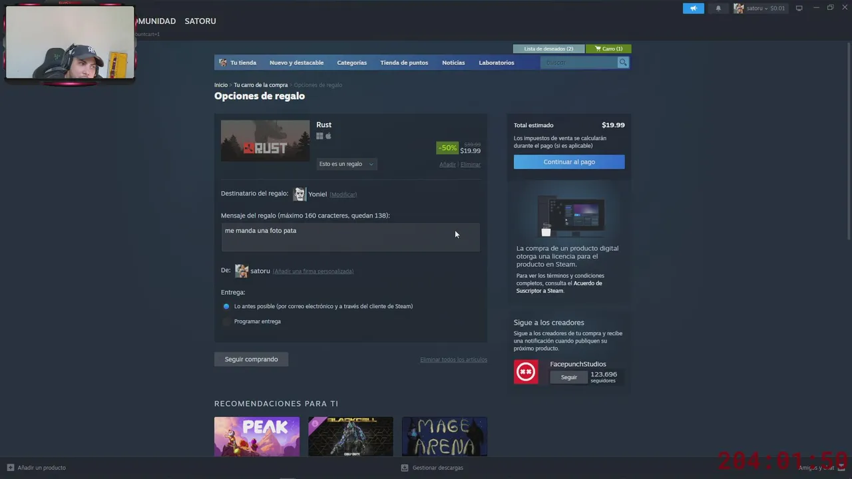Go to Tienda de puntos
Screen dimensions: 852x479
[x=404, y=63]
